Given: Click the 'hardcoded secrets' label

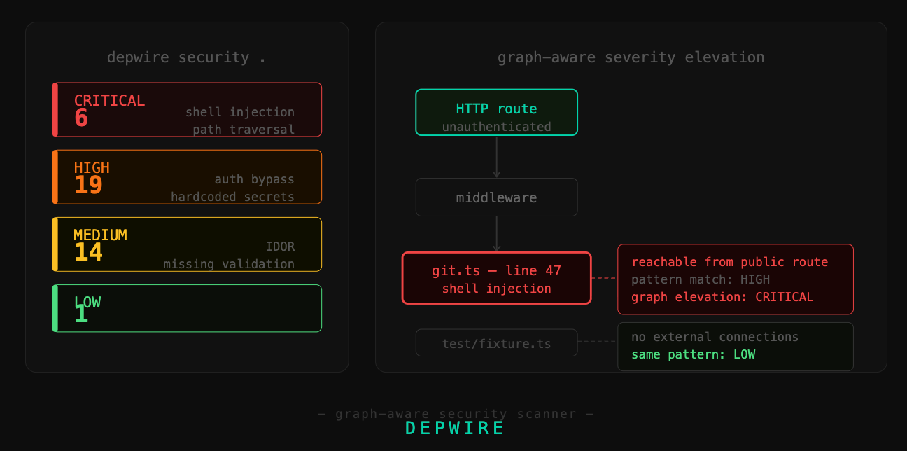Looking at the screenshot, I should click(232, 197).
